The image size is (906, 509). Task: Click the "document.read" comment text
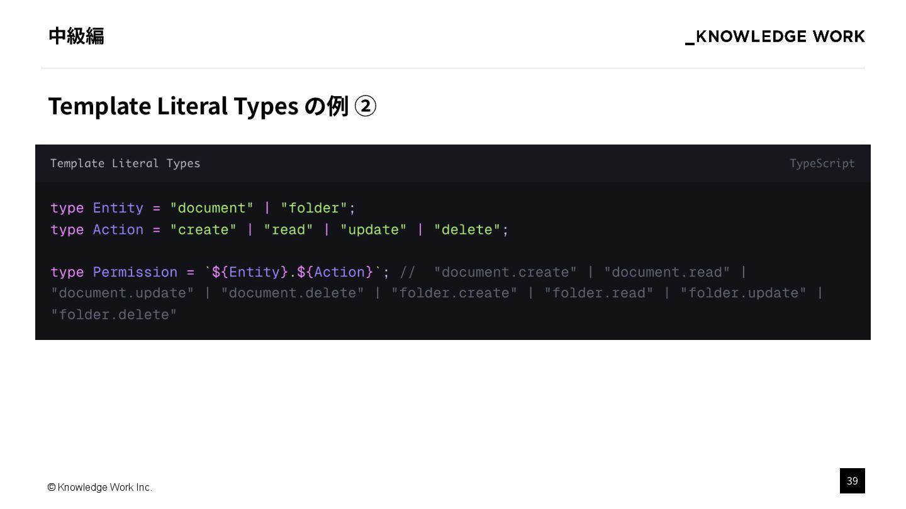pos(667,272)
